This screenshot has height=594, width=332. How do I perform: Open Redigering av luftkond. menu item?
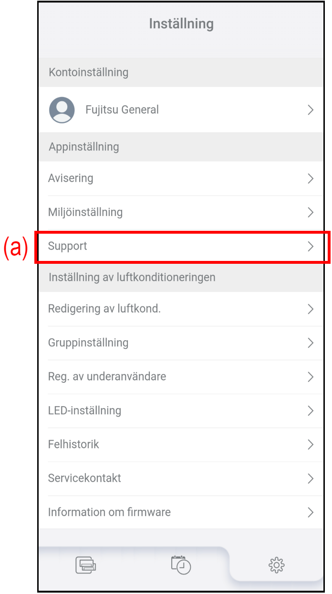pos(104,309)
